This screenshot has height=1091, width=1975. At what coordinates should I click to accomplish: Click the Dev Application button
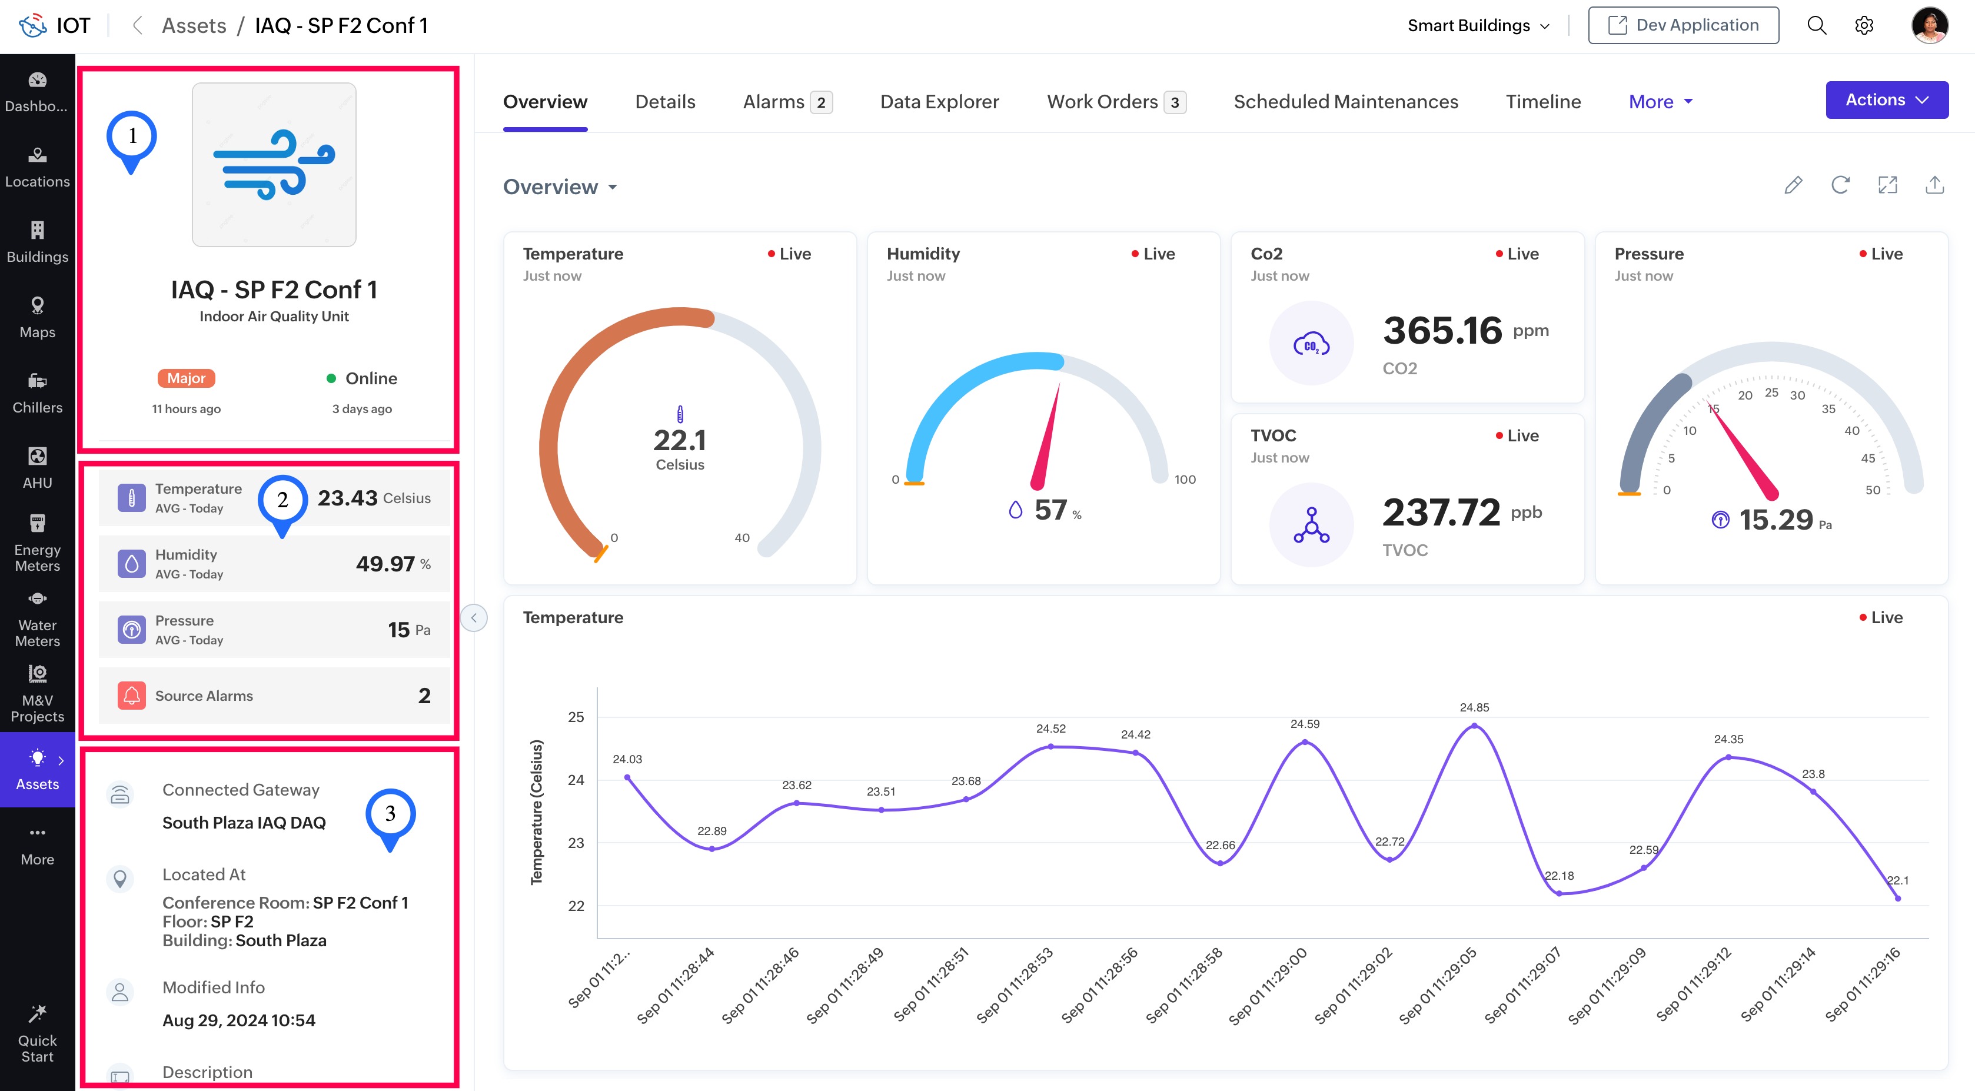point(1683,25)
